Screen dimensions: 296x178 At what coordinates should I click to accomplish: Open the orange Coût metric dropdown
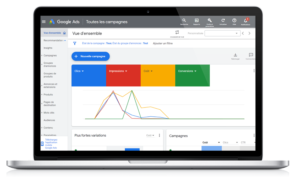pyautogui.click(x=148, y=71)
